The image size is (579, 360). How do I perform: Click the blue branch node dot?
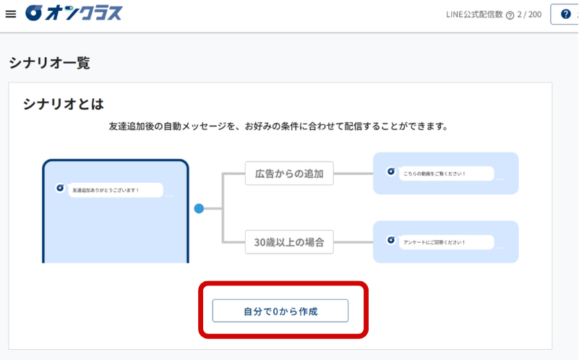point(200,209)
